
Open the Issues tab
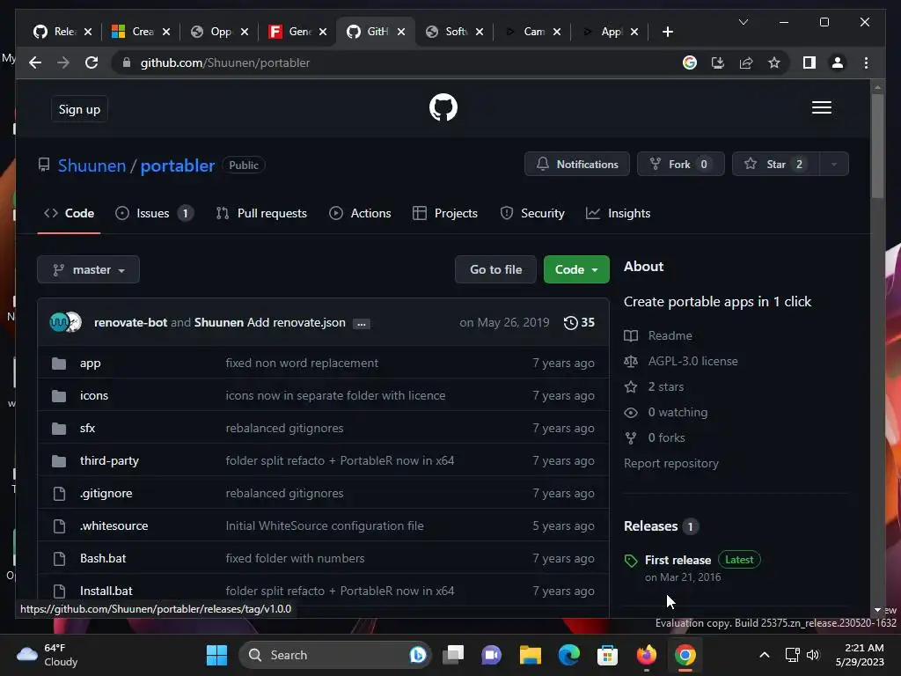(x=154, y=213)
